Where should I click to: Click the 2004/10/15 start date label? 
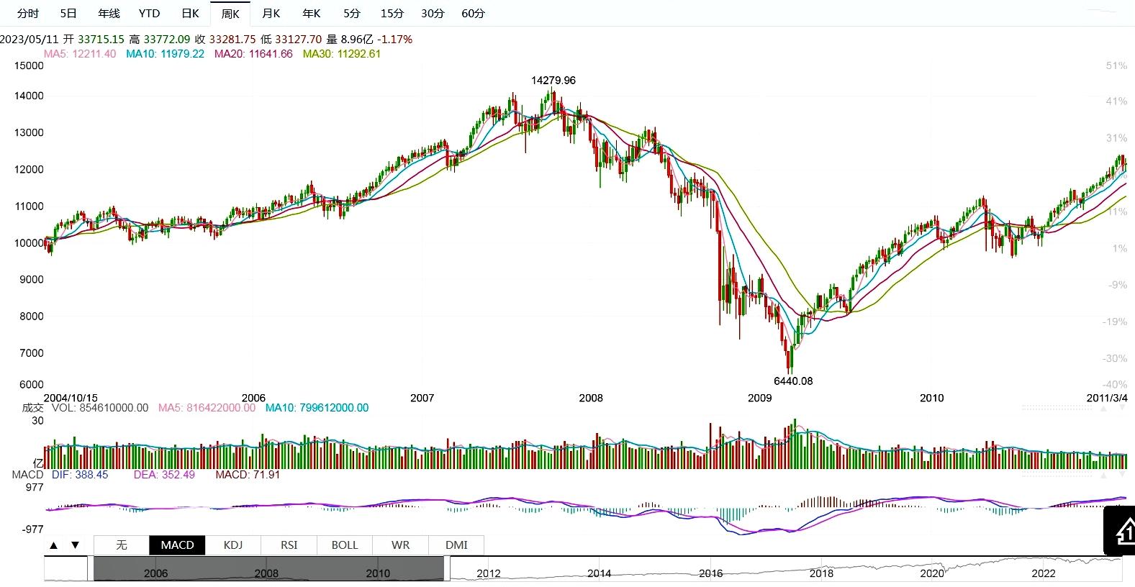[x=71, y=398]
